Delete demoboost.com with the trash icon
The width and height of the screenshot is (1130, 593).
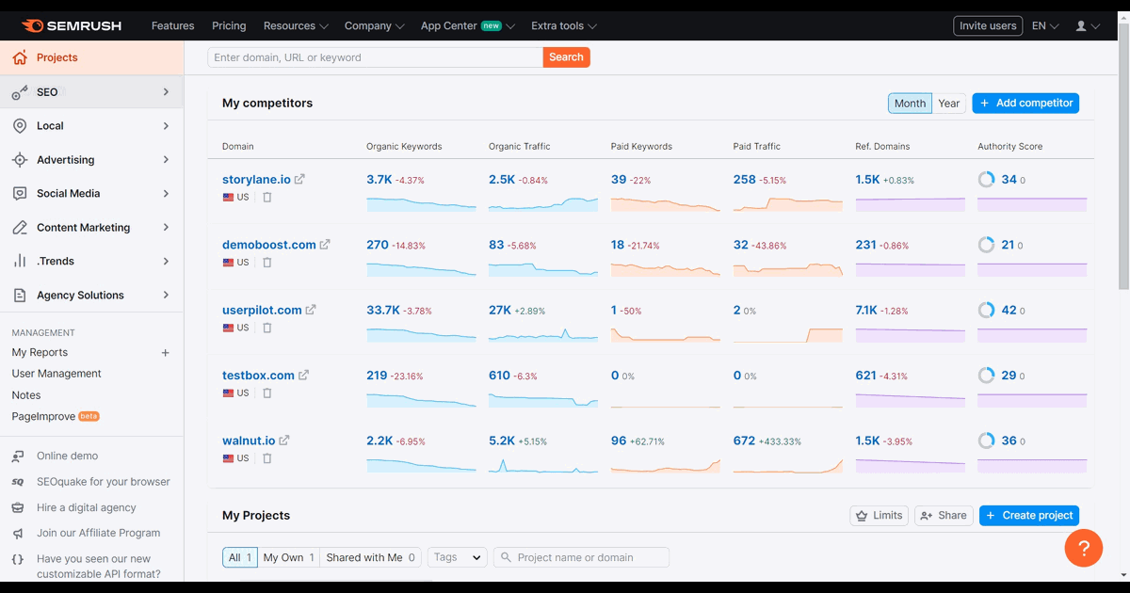[267, 263]
